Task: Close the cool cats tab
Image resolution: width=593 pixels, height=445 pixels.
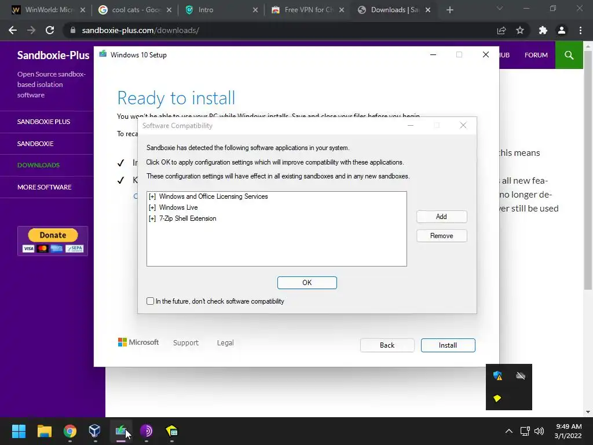Action: (x=169, y=10)
